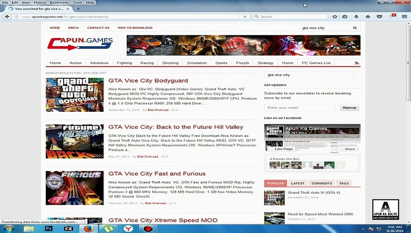Open the Tools menu

click(x=77, y=2)
